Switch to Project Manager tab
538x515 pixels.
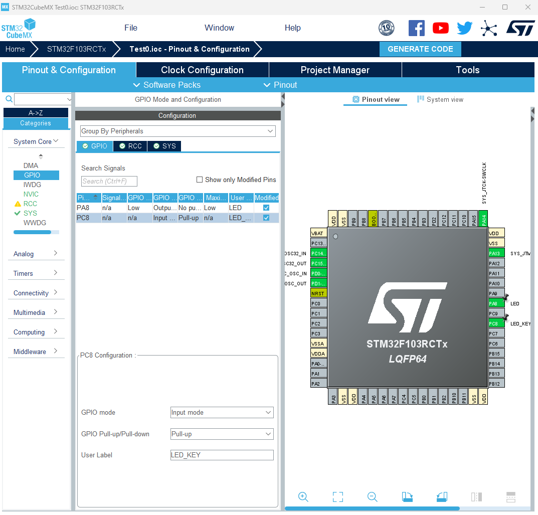coord(335,70)
